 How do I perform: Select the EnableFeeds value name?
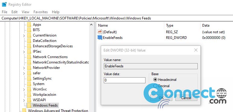tap(113, 38)
